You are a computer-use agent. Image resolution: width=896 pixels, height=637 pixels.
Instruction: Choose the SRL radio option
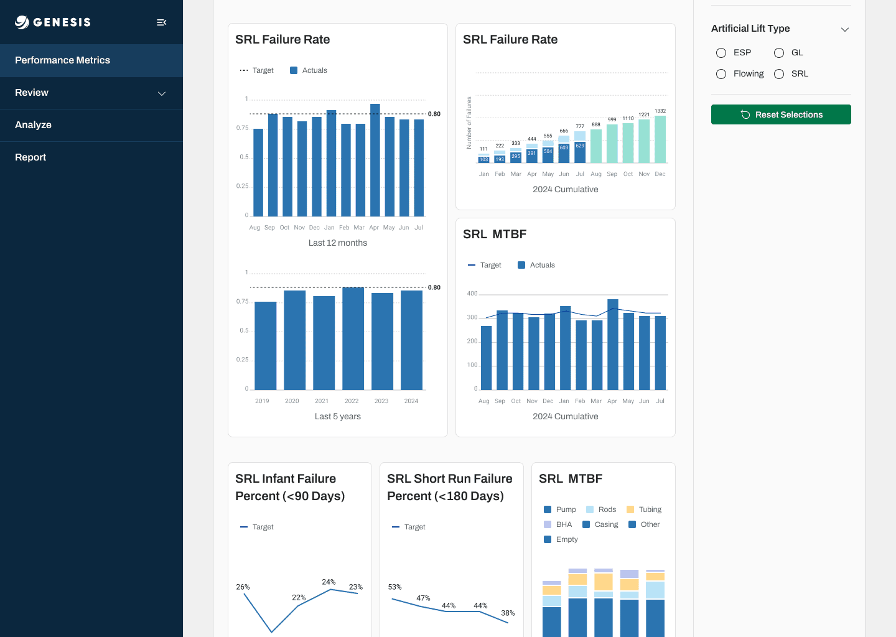[x=779, y=74]
